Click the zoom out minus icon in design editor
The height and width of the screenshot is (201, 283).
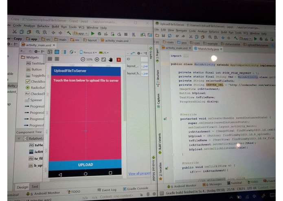tap(83, 59)
